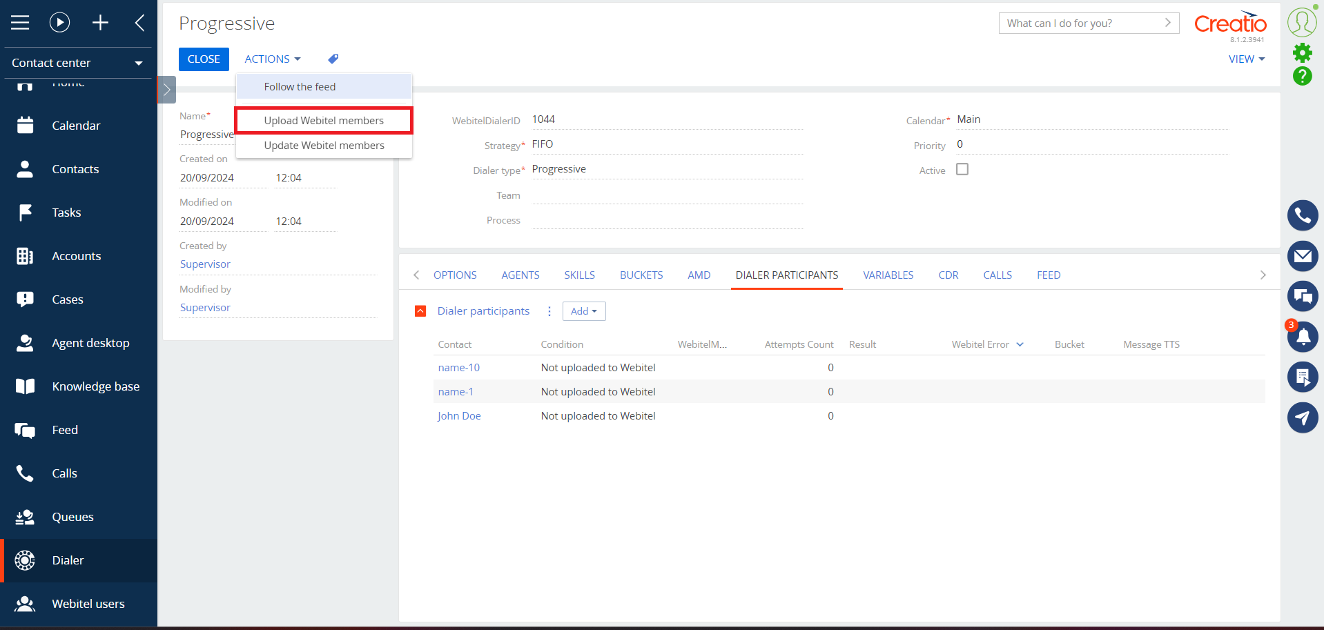This screenshot has width=1324, height=630.
Task: Switch to the FEED tab
Action: pyautogui.click(x=1049, y=275)
